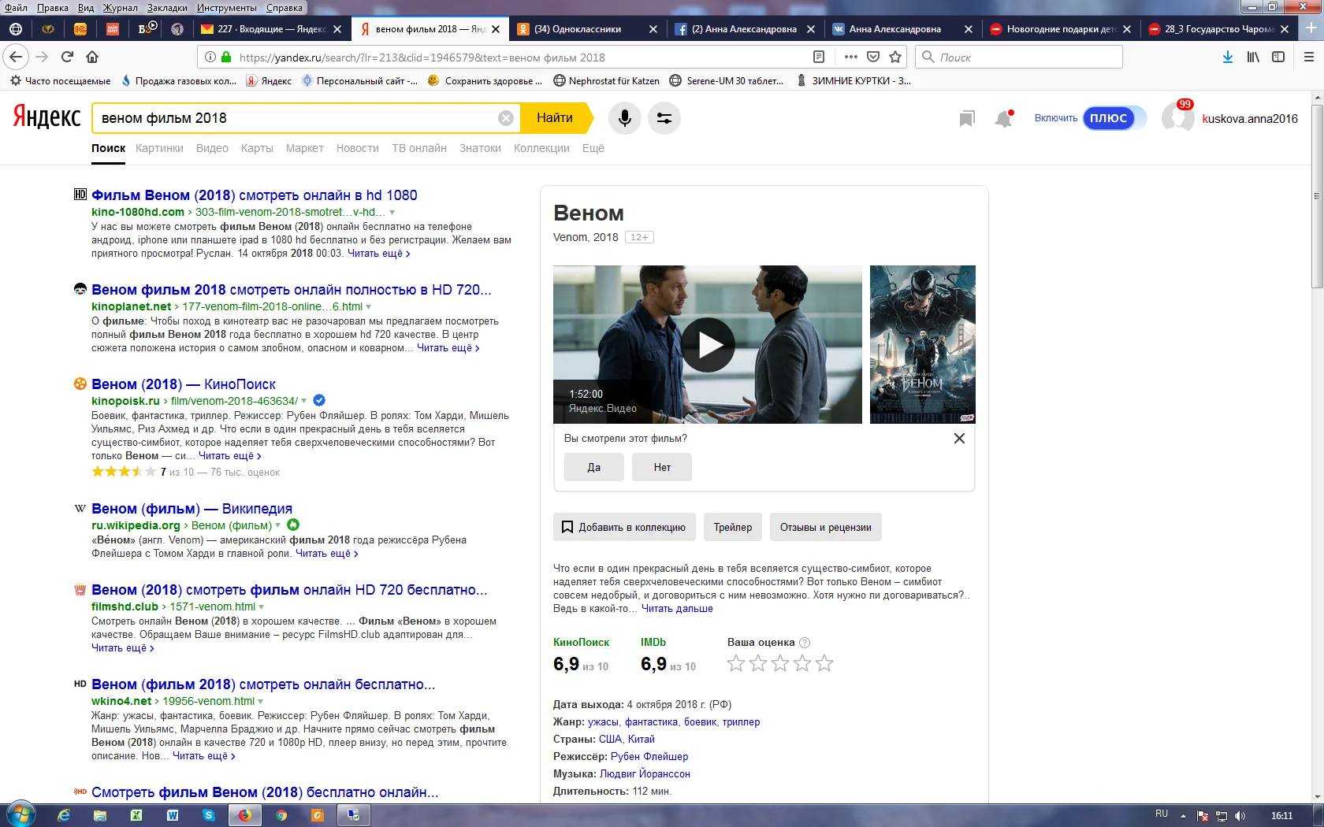Viewport: 1324px width, 827px height.
Task: Enable Yandex Plus toggle
Action: click(1114, 118)
